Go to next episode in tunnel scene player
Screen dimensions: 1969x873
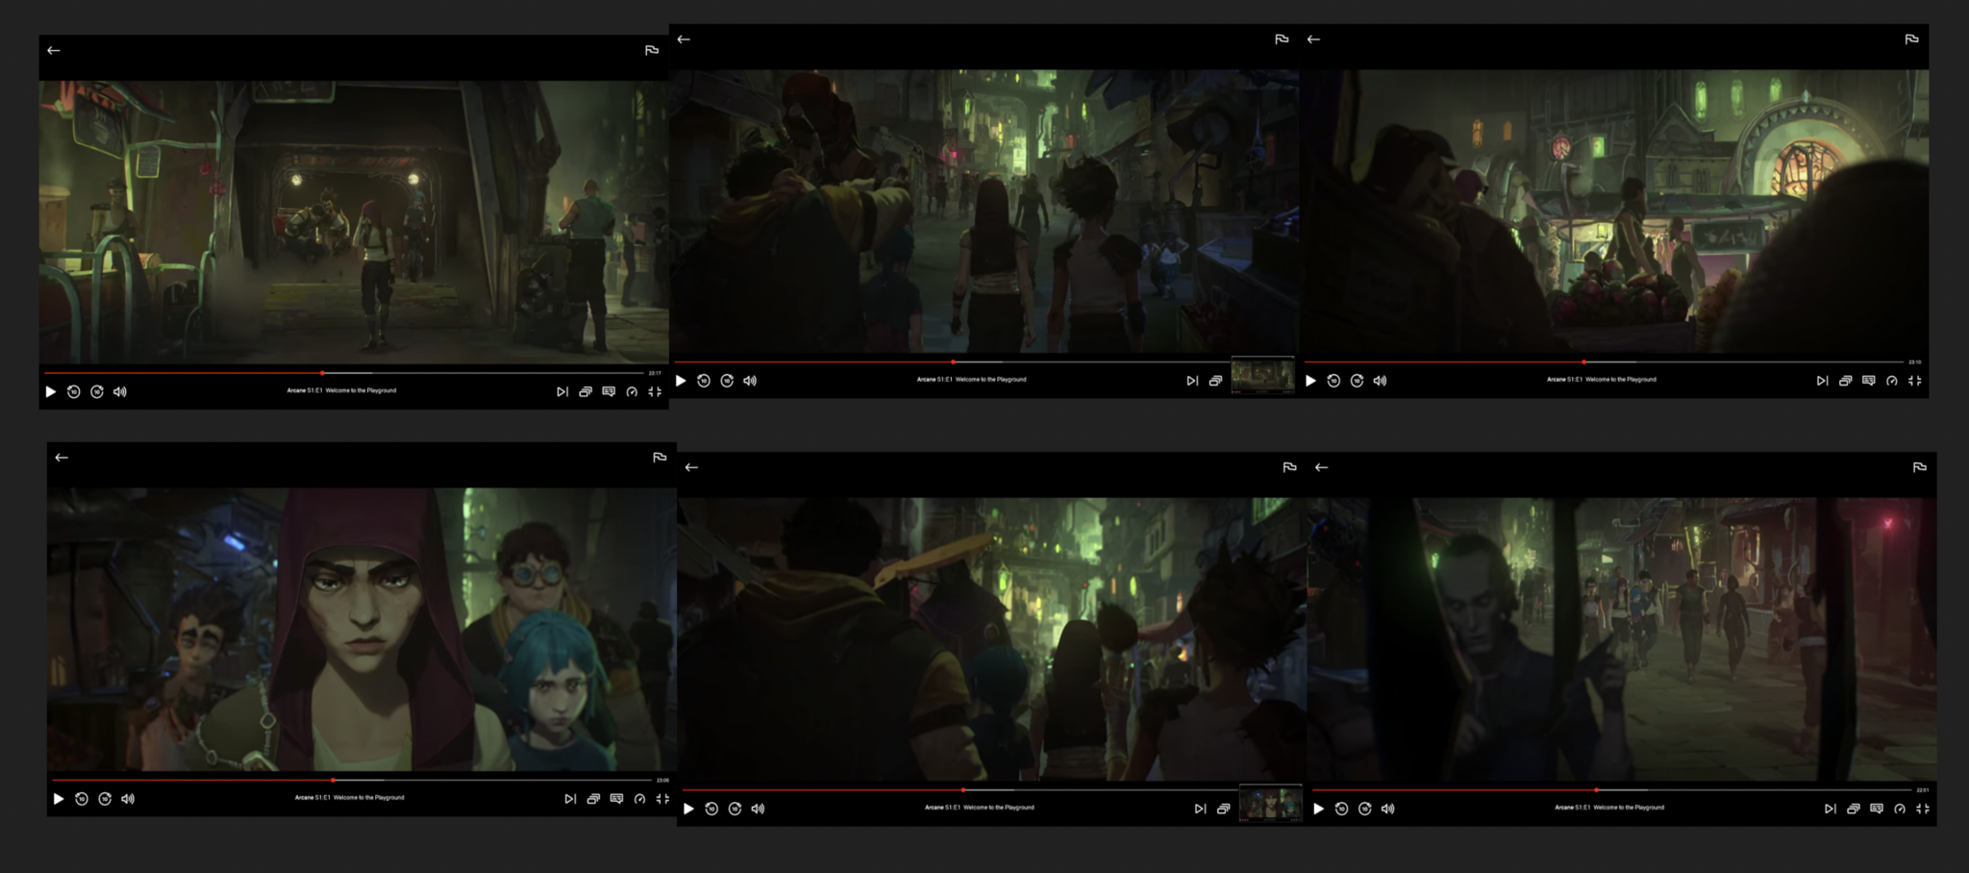point(562,391)
